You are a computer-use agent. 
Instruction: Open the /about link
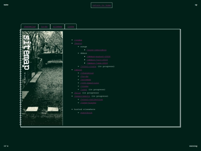click(78, 70)
